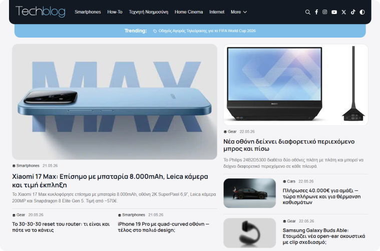
Task: Click the 21.05.26 date under Xiaomi image
Action: pyautogui.click(x=50, y=166)
